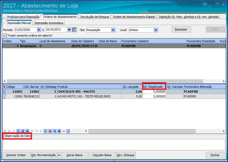Expand the Tipo Requisição combo box

tap(113, 30)
